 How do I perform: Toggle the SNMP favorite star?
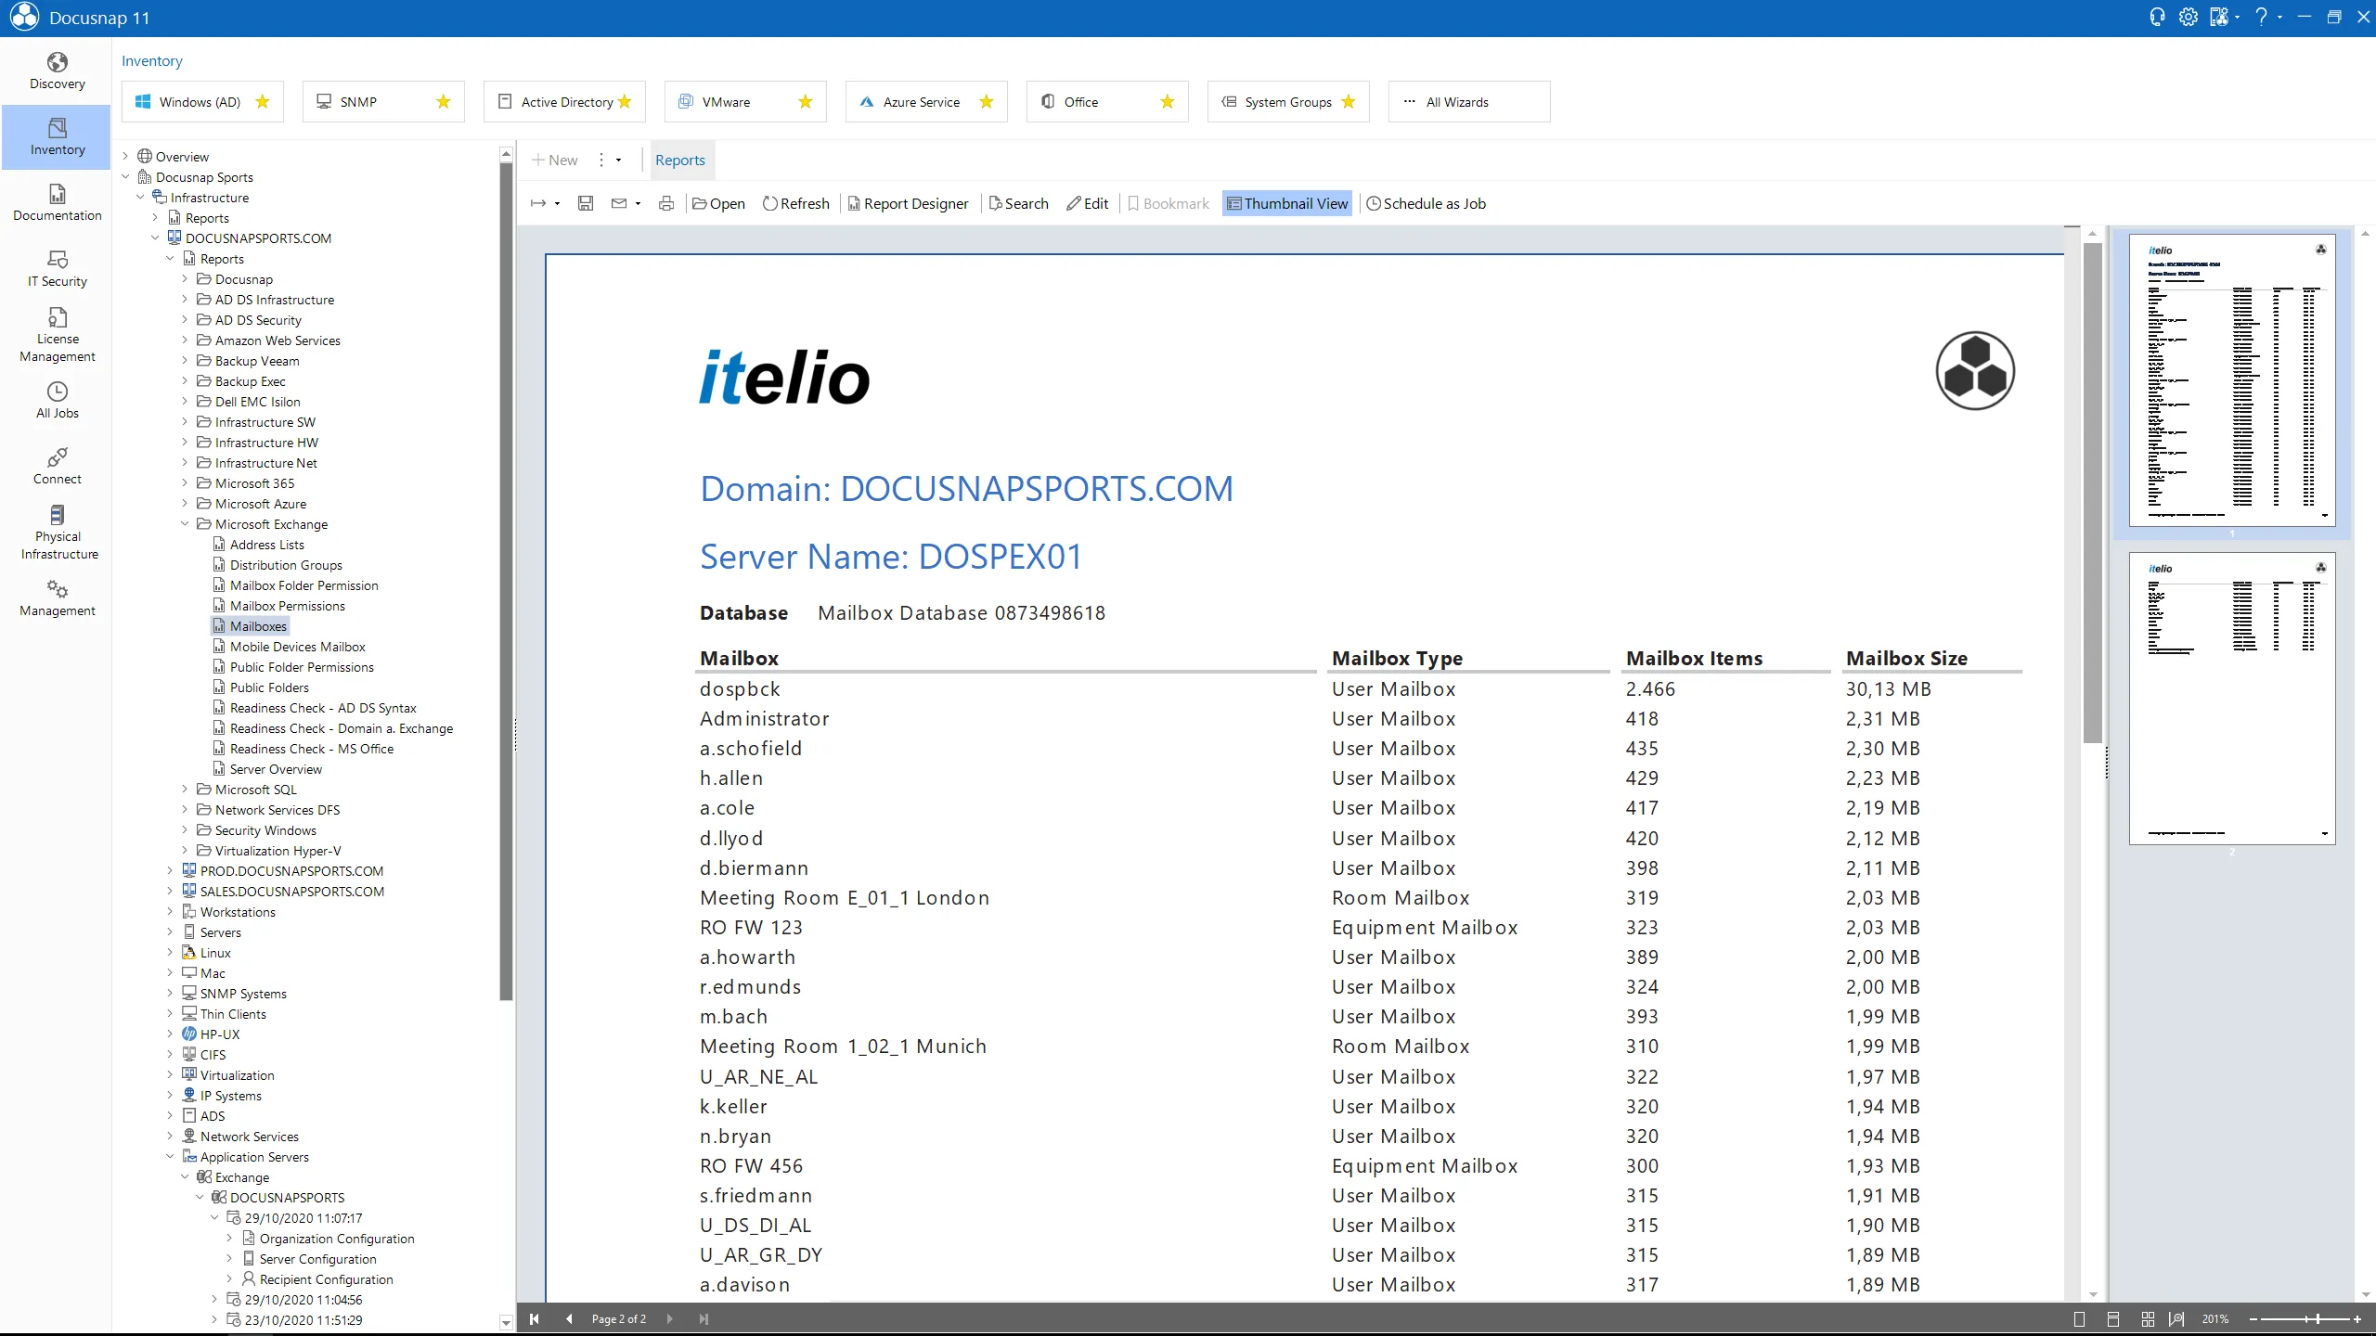(444, 102)
